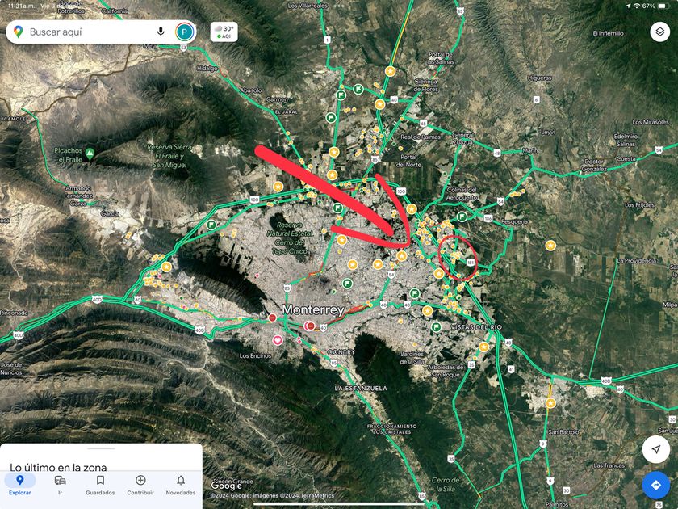The width and height of the screenshot is (678, 509).
Task: Center map on my location arrow button
Action: (656, 449)
